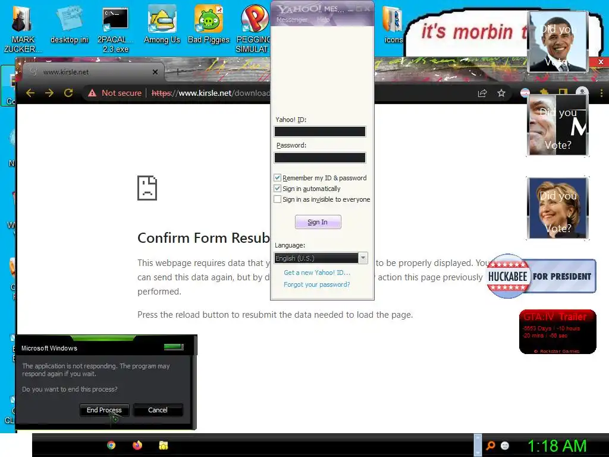Open MARK ZUCKER desktop shortcut
Viewport: 609px width, 457px height.
pyautogui.click(x=22, y=29)
